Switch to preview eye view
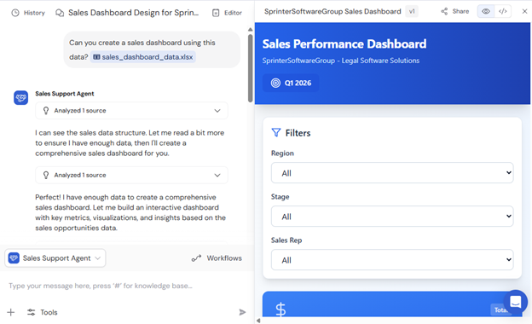The height and width of the screenshot is (324, 532). pyautogui.click(x=486, y=12)
